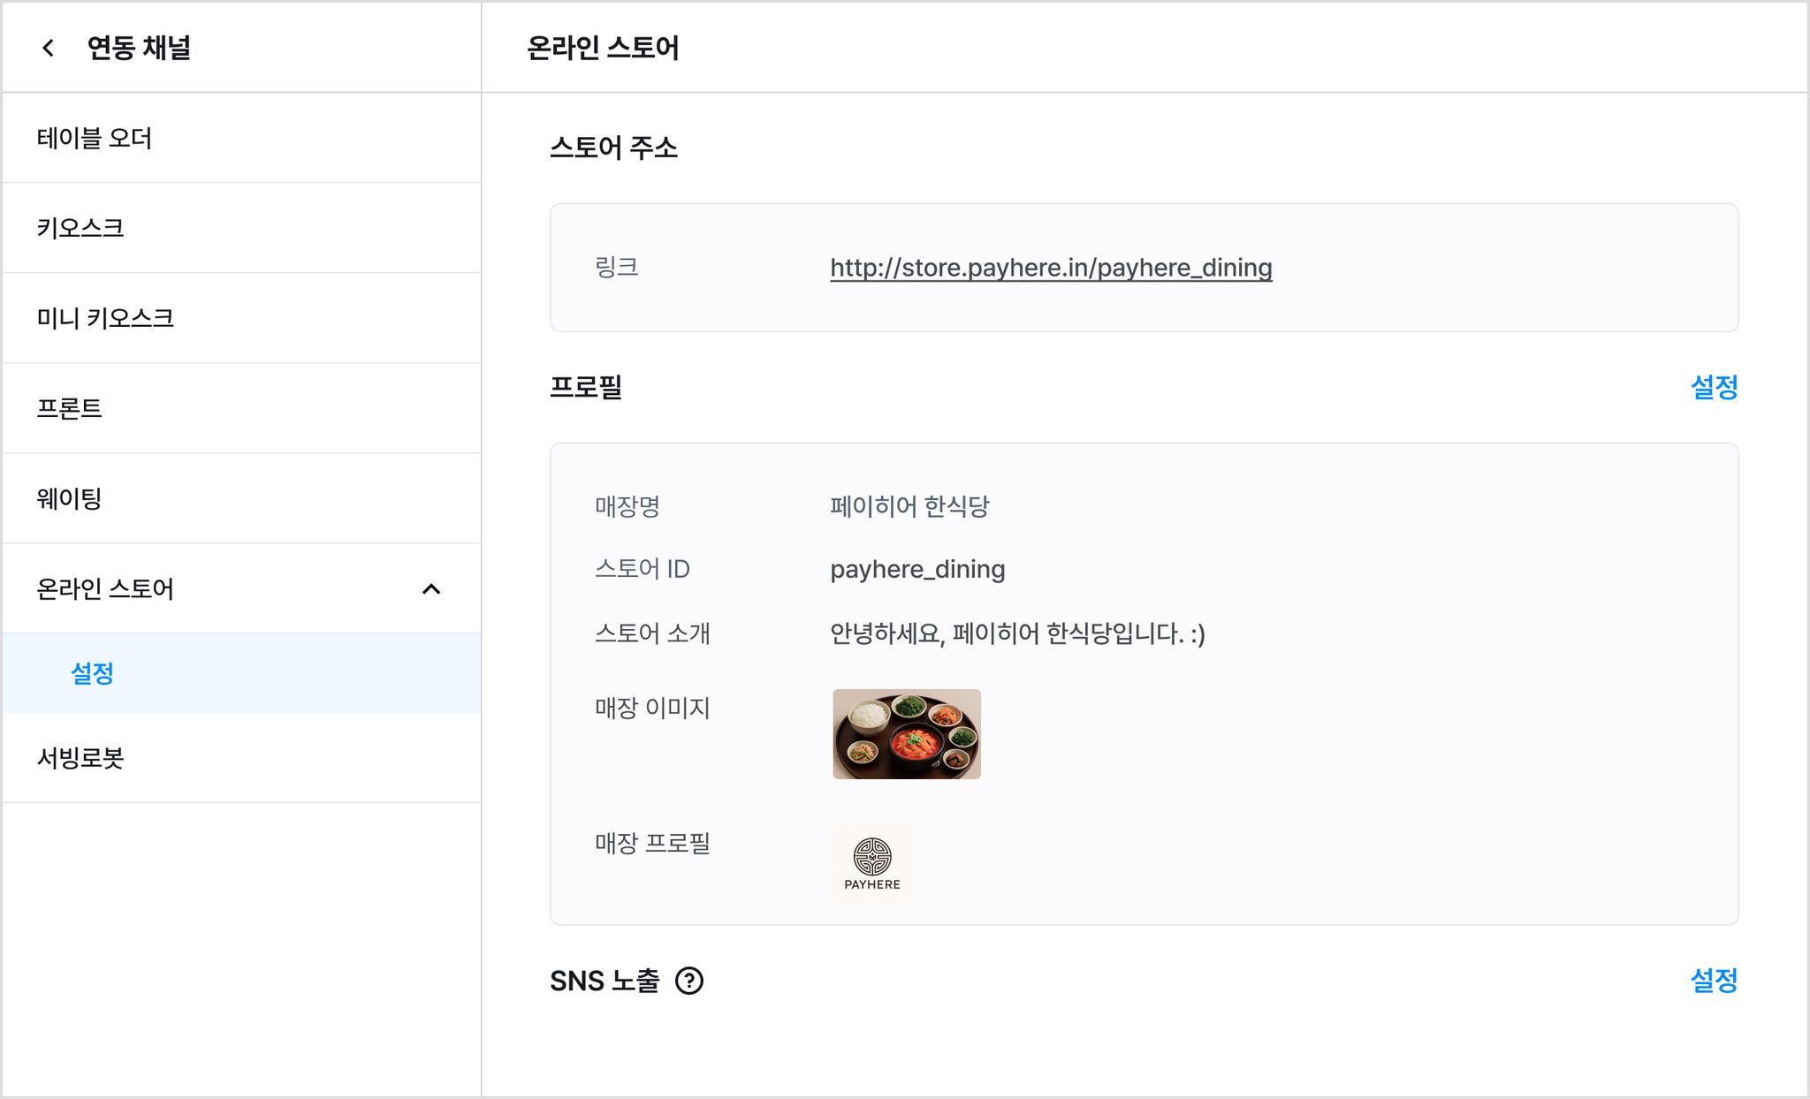Collapse the 온라인 스토어 menu chevron

431,589
